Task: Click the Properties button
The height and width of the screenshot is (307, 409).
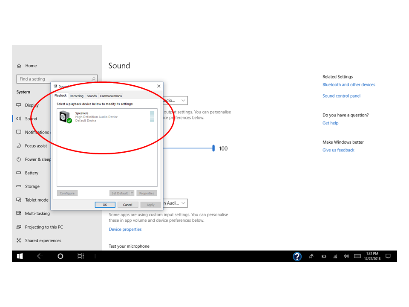Action: [147, 193]
